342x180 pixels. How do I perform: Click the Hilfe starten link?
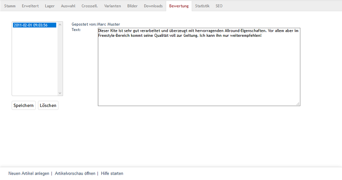pos(112,173)
